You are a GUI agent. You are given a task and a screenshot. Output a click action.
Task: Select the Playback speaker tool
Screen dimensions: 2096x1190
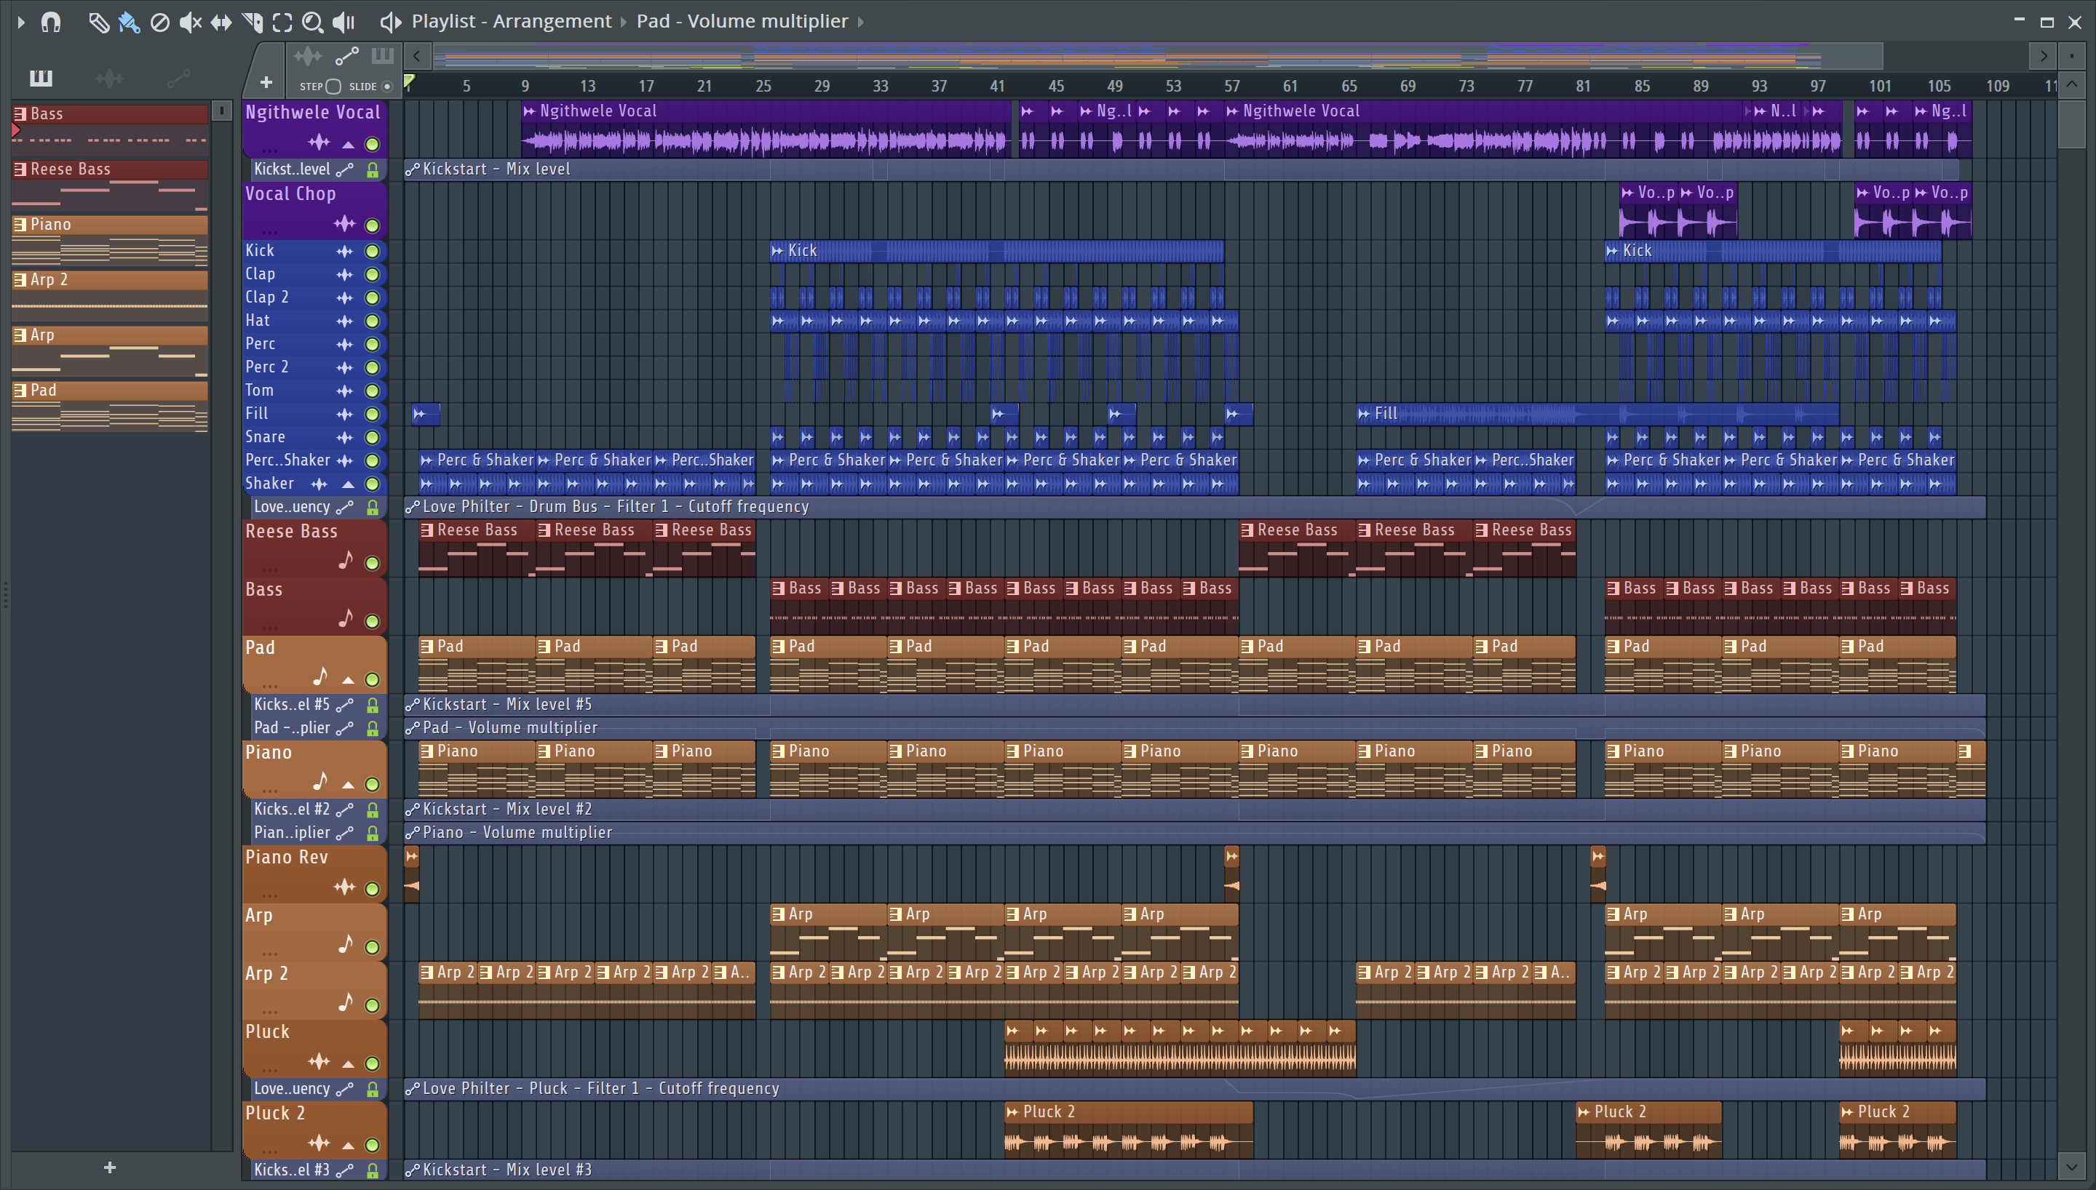[x=344, y=22]
